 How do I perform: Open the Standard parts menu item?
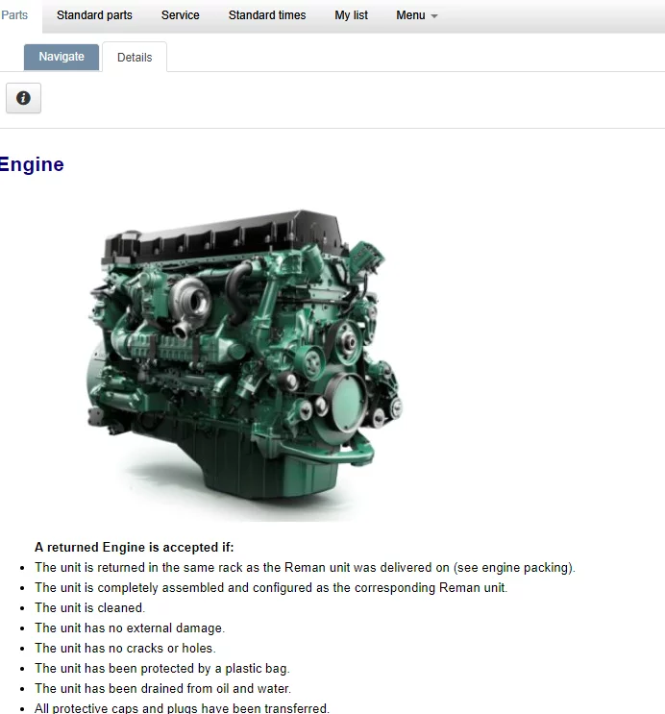[94, 15]
